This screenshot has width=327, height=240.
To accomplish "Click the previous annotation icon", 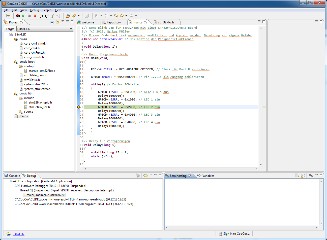I will (106, 16).
